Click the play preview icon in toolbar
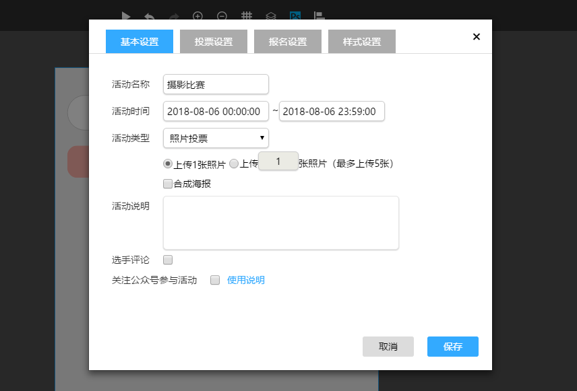577x391 pixels. point(126,16)
